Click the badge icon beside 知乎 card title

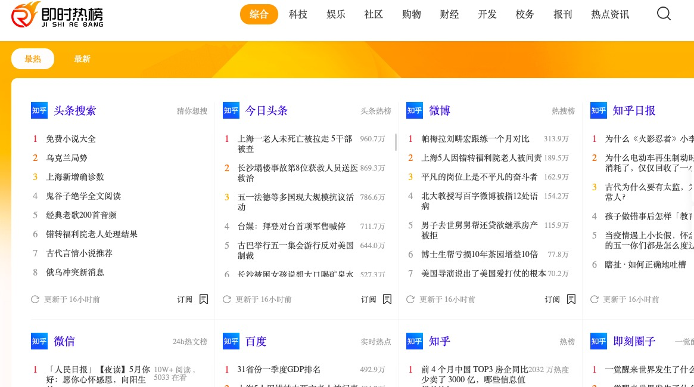coord(415,341)
